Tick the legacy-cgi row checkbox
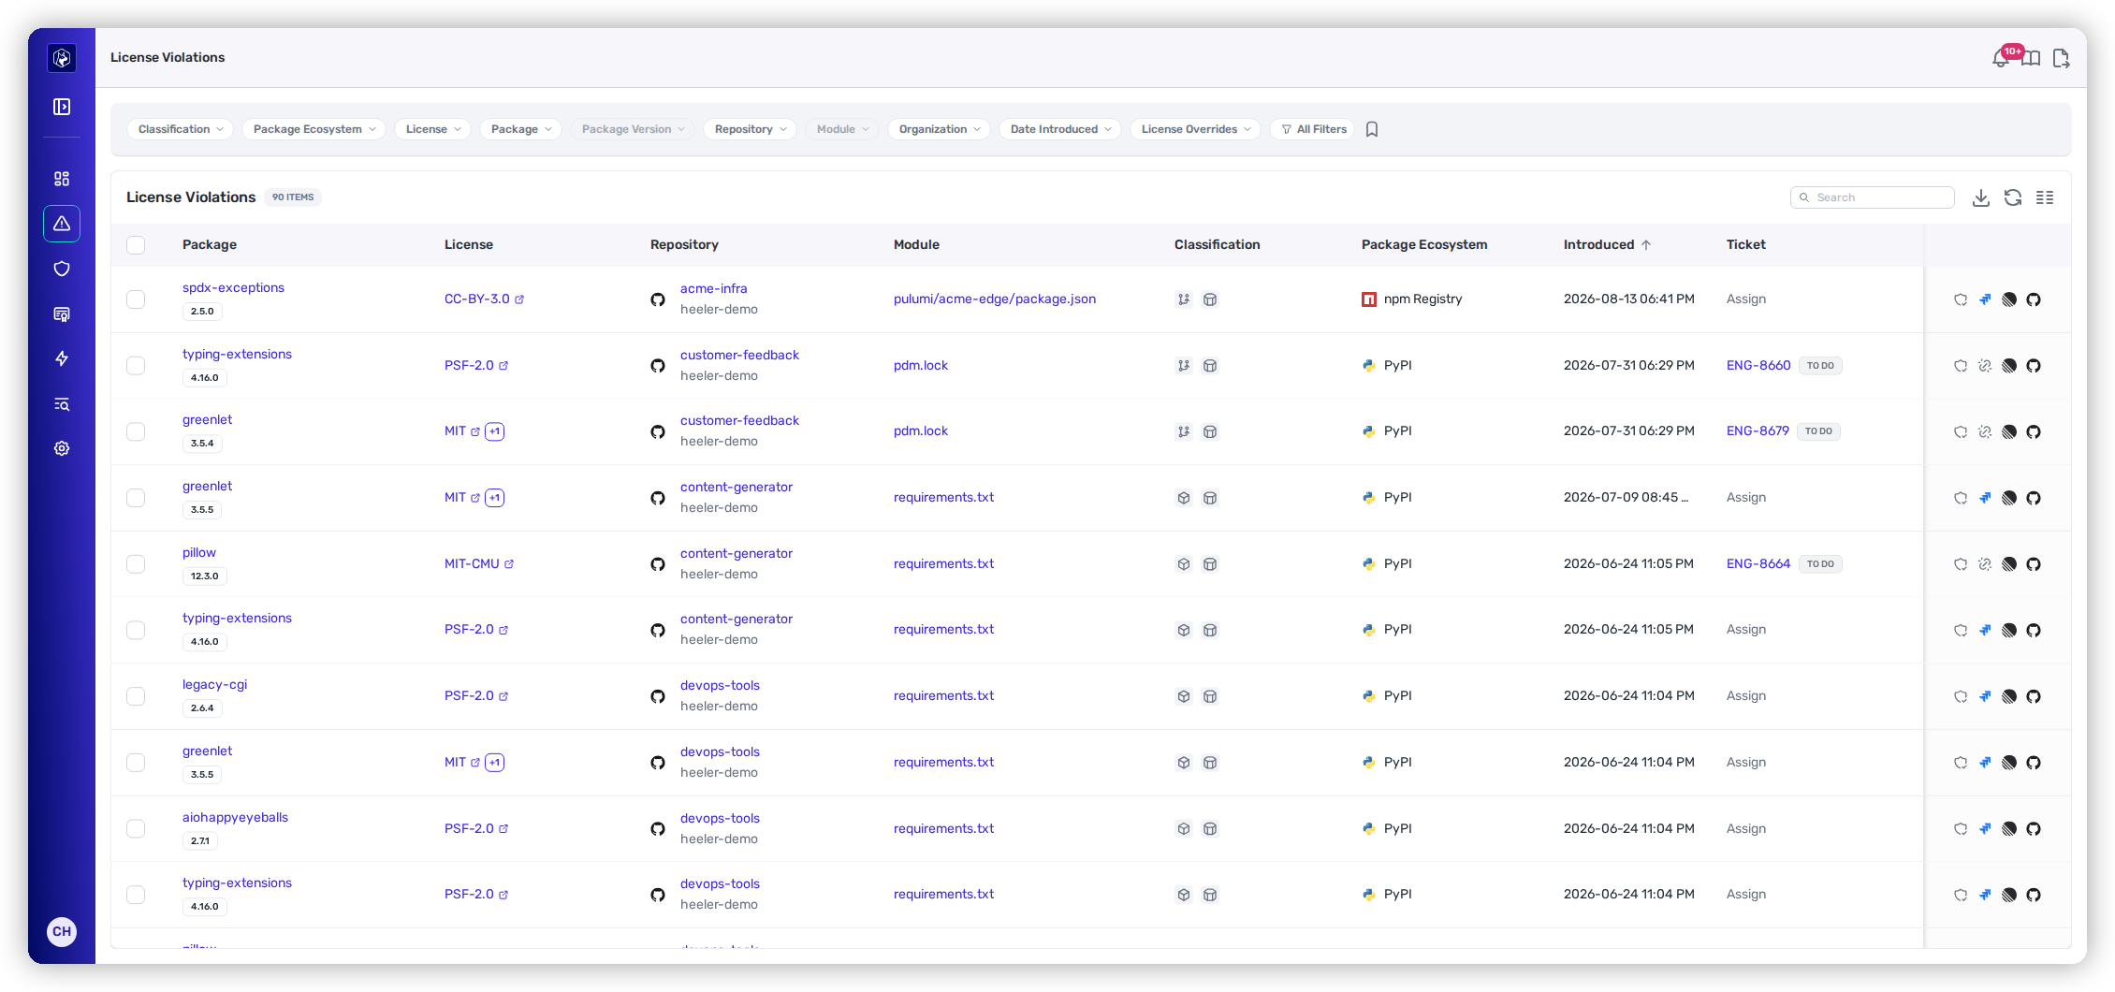Screen dimensions: 2115x992 [136, 696]
